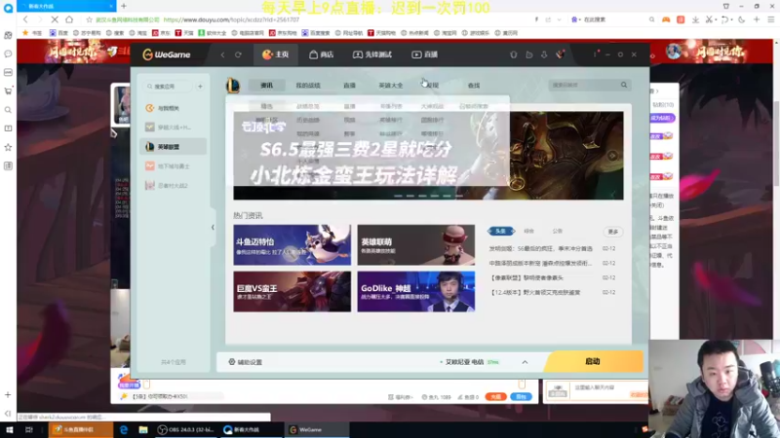Click the douyu.com address bar
This screenshot has width=780, height=438.
231,19
